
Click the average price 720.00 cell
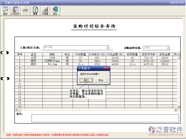click(149, 58)
